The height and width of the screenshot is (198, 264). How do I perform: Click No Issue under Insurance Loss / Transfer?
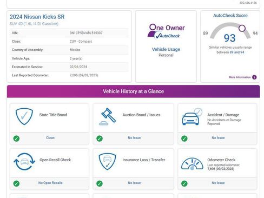click(x=134, y=183)
